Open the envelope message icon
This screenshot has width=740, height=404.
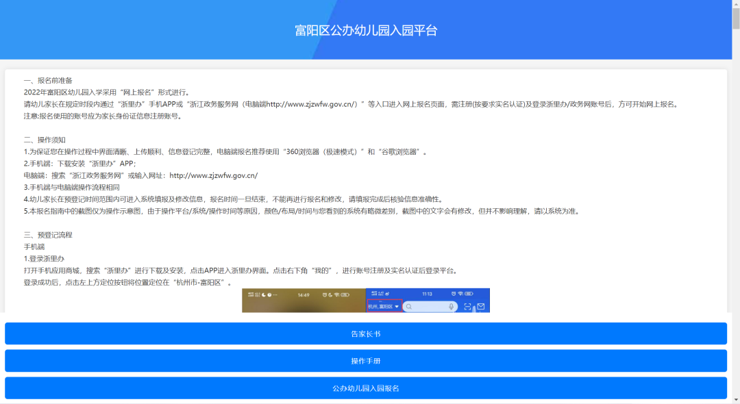[480, 306]
